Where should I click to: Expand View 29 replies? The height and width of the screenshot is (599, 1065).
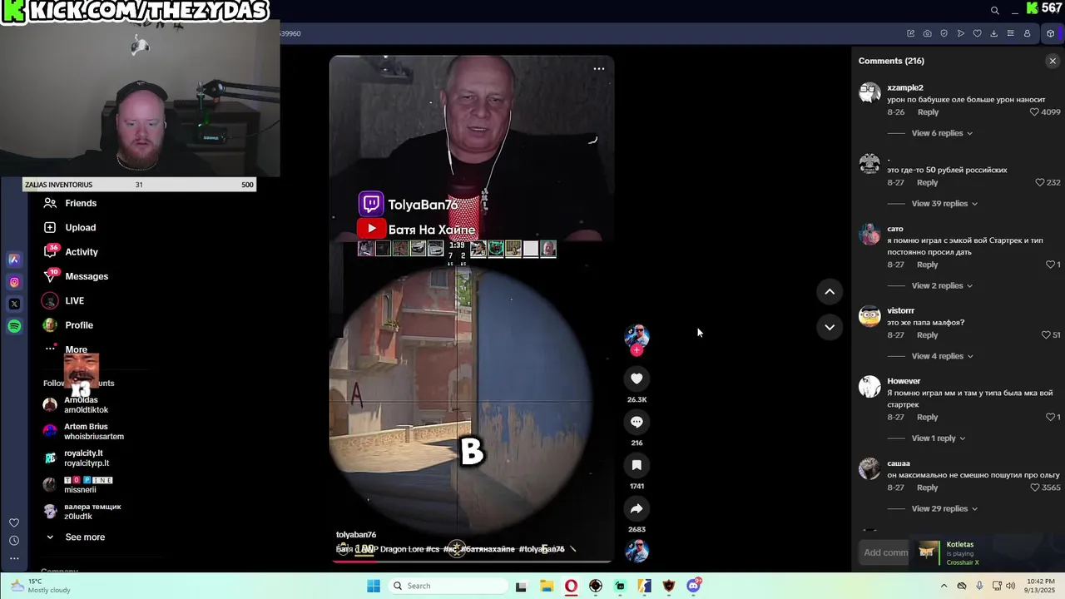coord(944,508)
